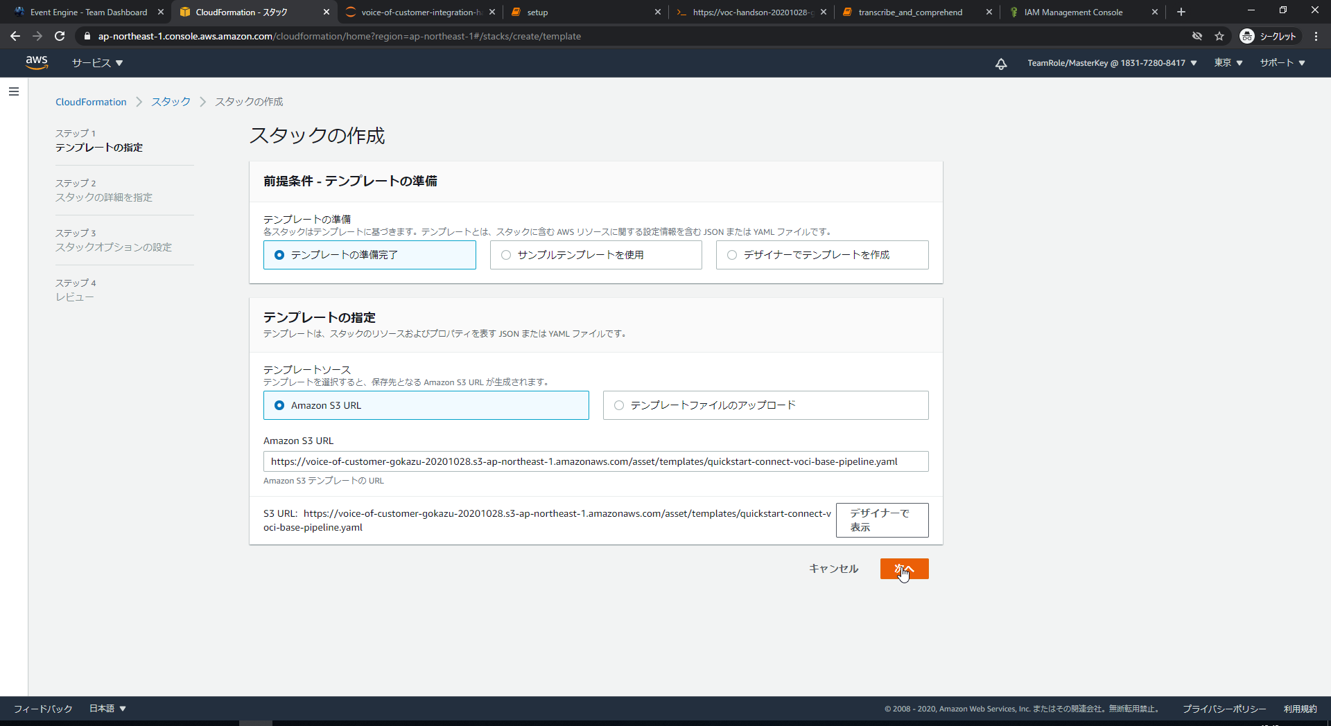Go back with the browser back arrow

coord(15,36)
